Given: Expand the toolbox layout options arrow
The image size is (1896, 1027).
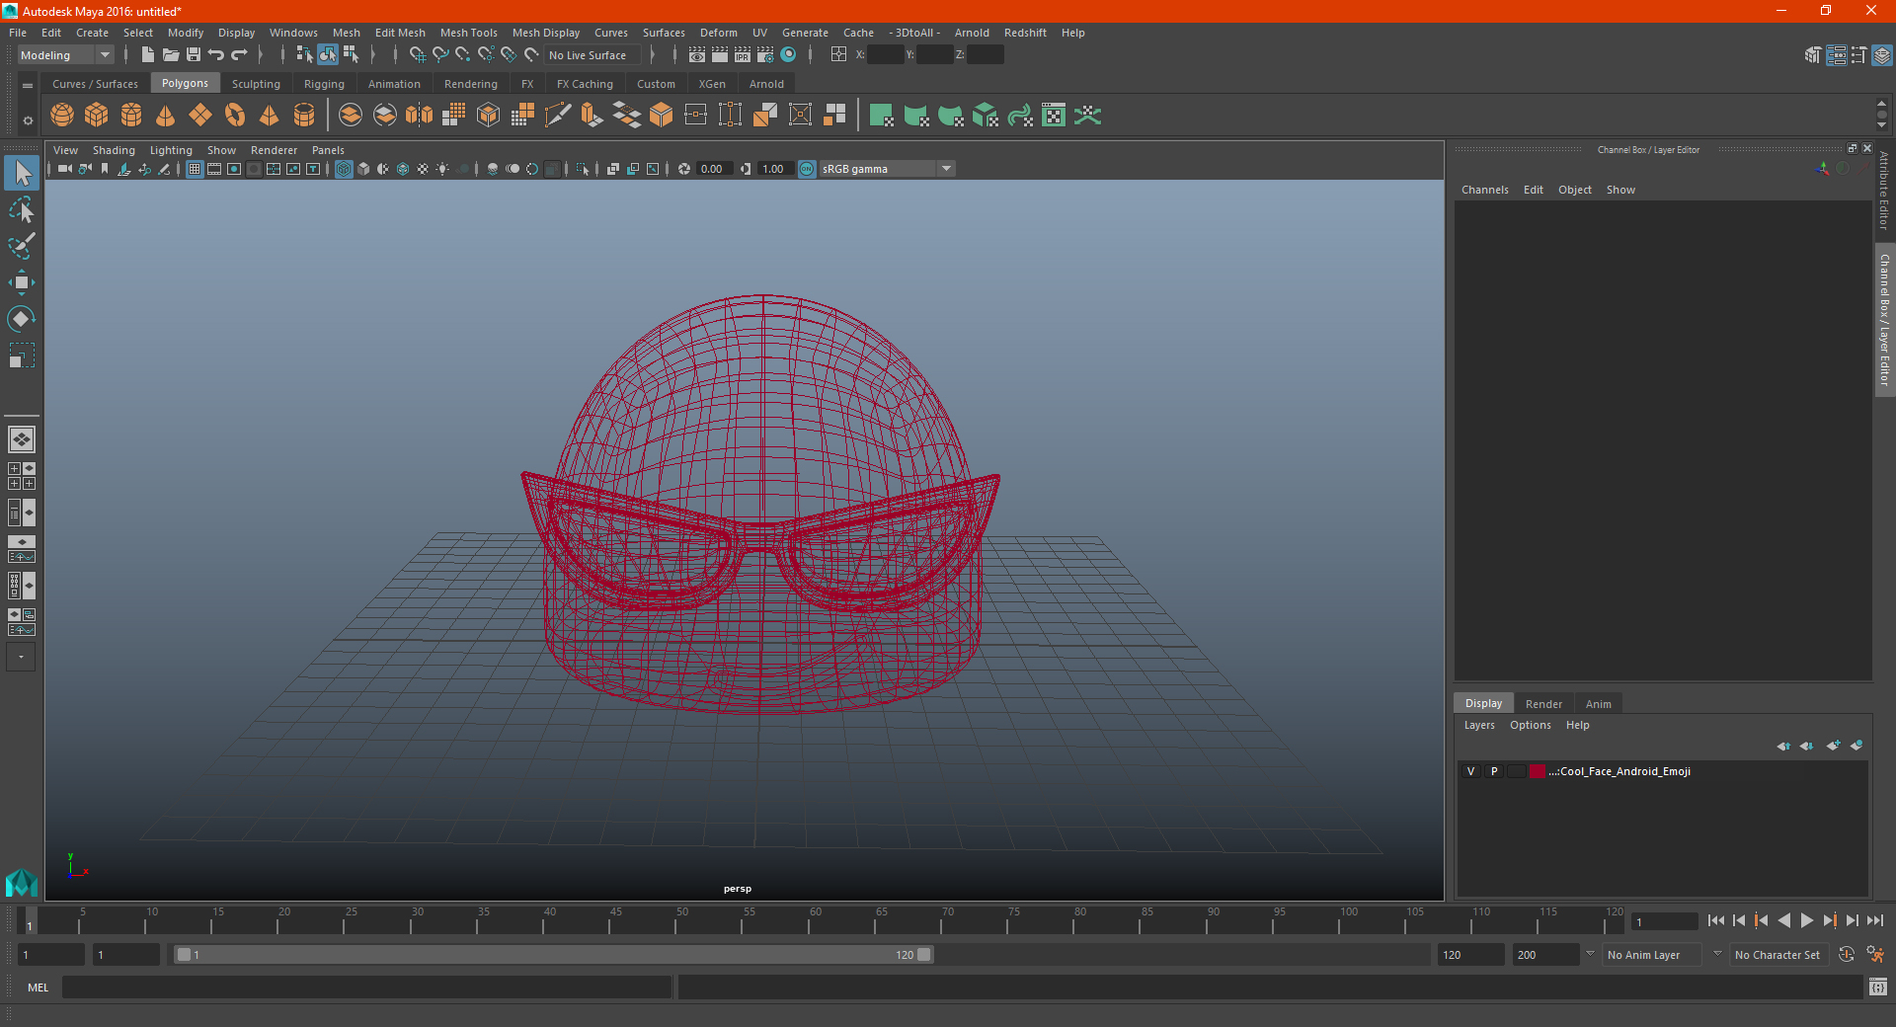Looking at the screenshot, I should click(x=21, y=657).
